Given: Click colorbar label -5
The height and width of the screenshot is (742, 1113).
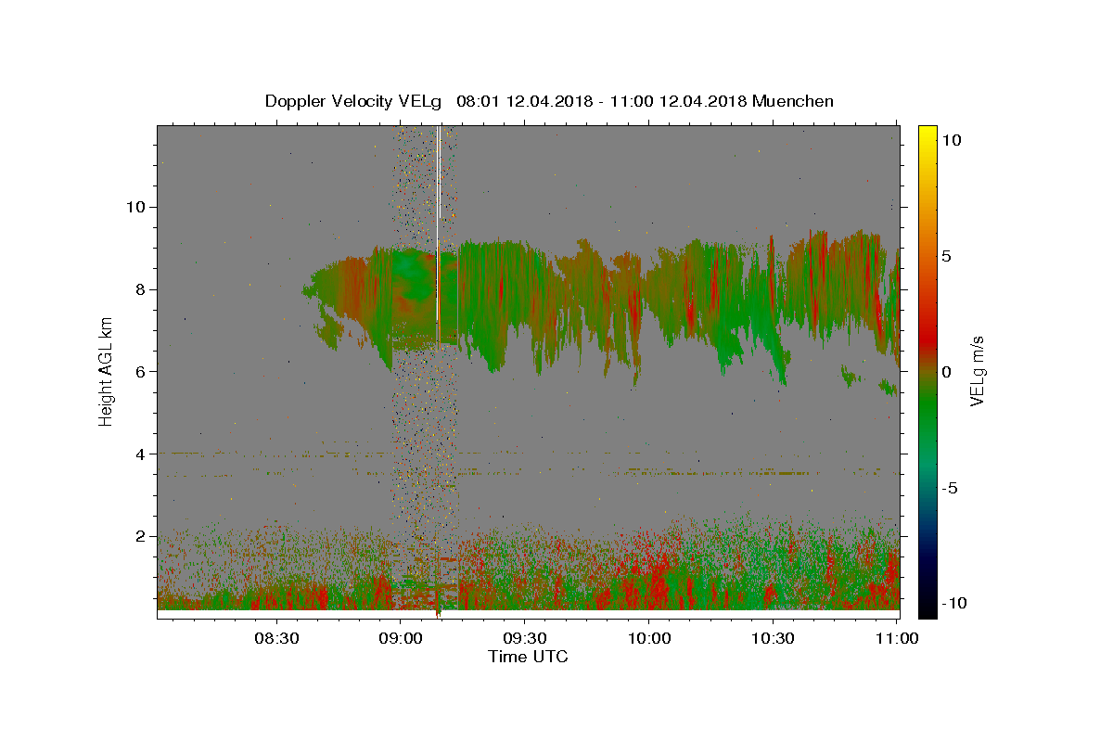Looking at the screenshot, I should click(x=952, y=488).
